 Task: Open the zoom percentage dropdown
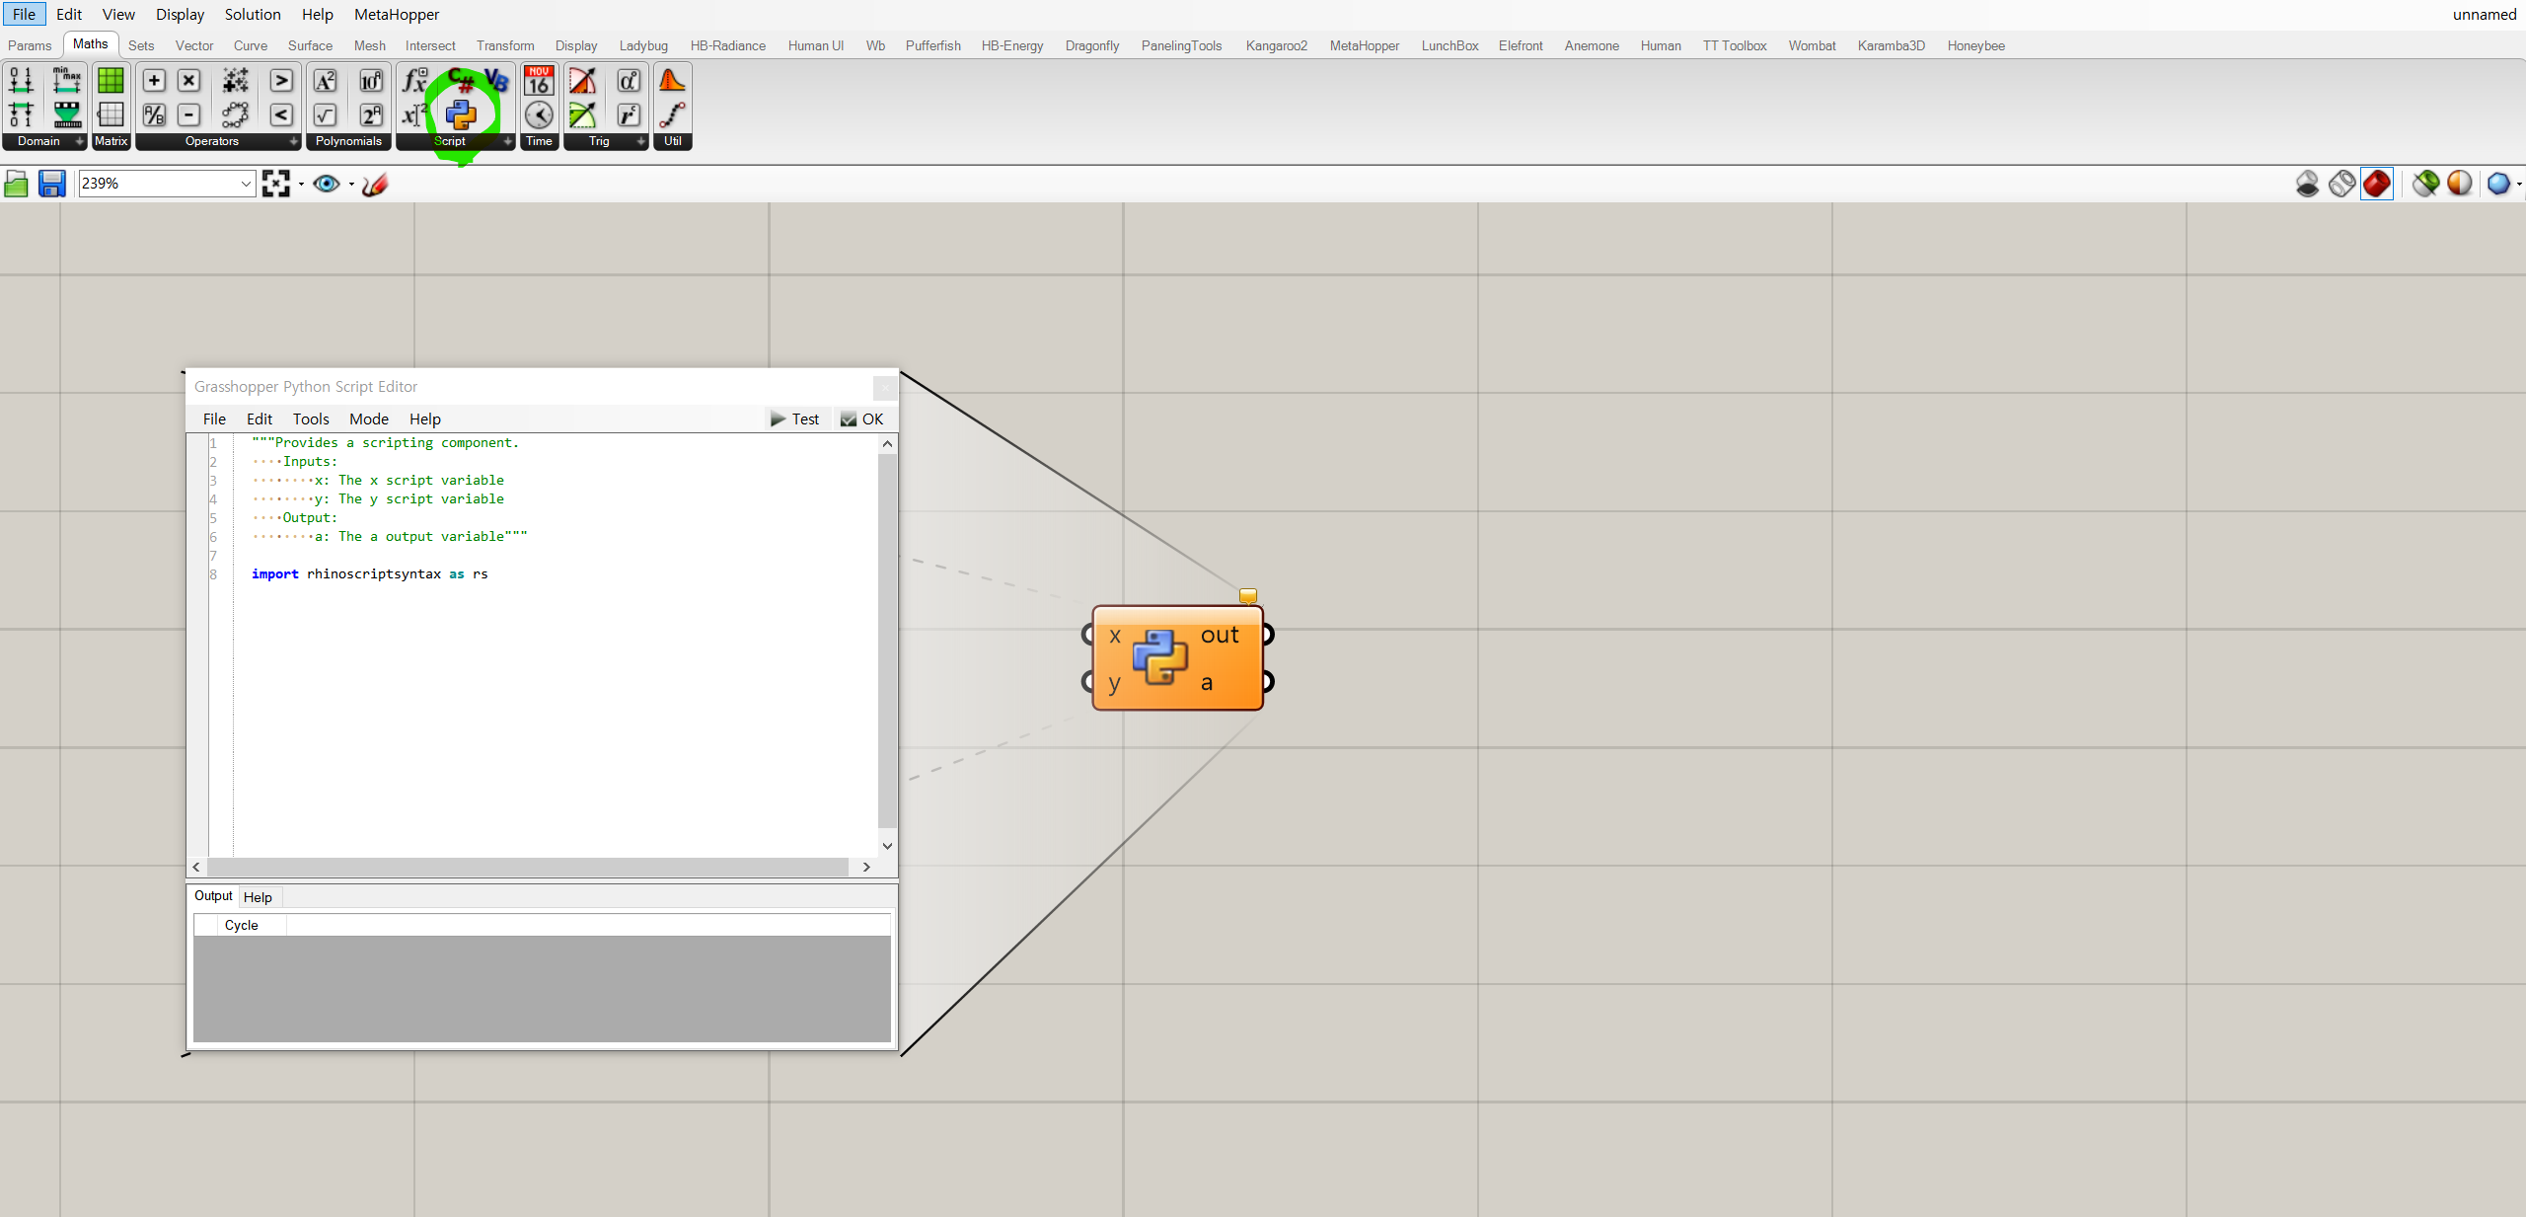click(246, 184)
